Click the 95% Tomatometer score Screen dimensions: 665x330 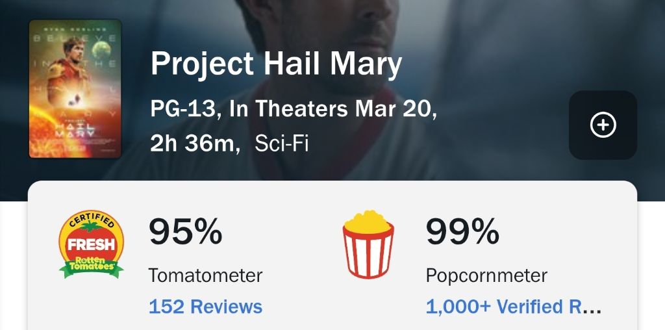click(x=185, y=231)
